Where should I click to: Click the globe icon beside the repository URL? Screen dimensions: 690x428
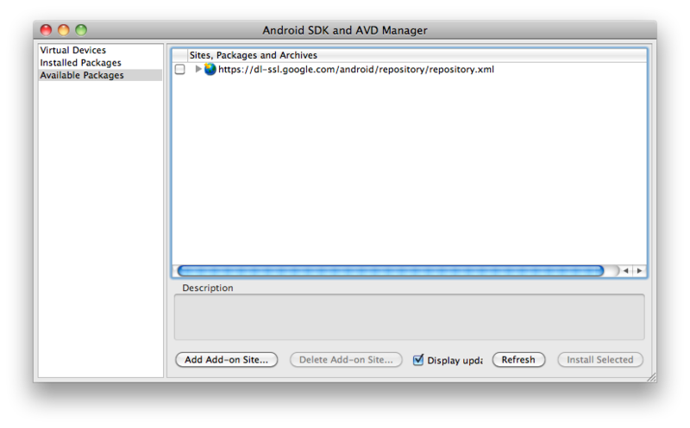[x=210, y=69]
